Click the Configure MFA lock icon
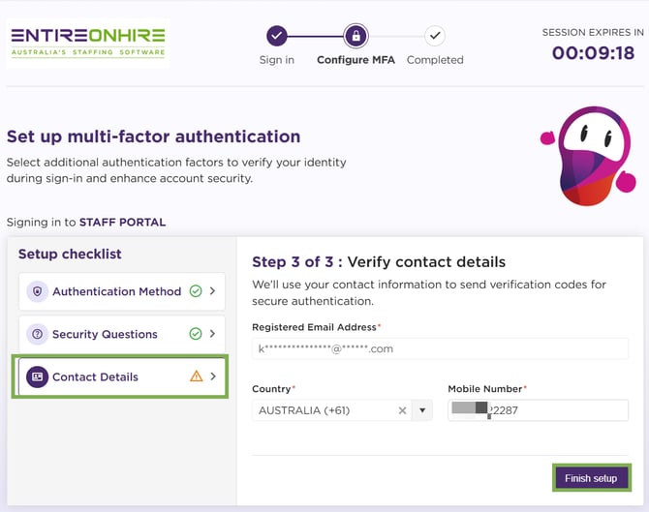 [356, 37]
